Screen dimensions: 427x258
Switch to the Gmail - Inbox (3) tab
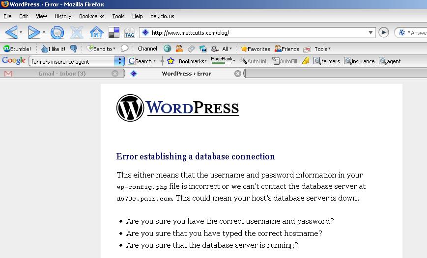pyautogui.click(x=62, y=74)
